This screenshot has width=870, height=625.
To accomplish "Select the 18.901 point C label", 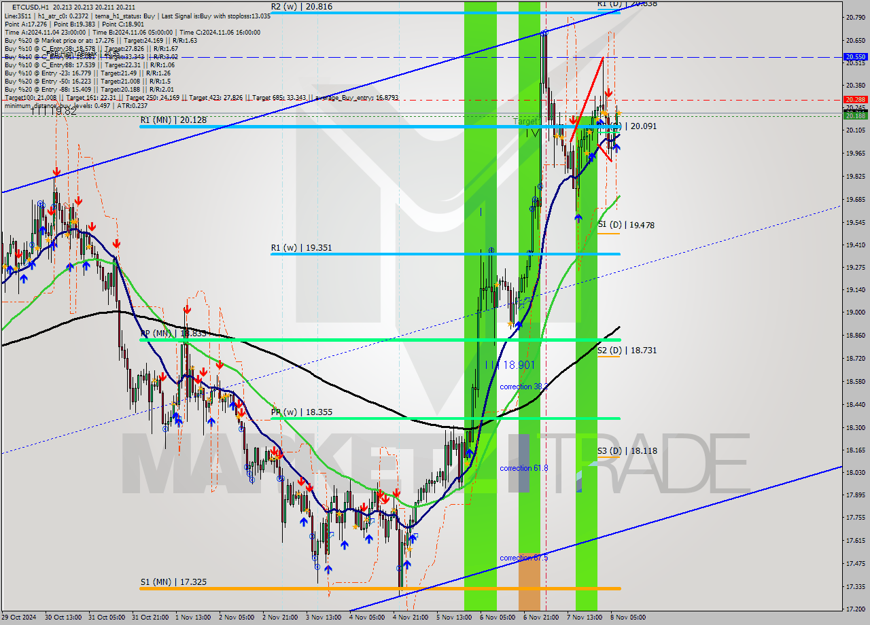I will pyautogui.click(x=510, y=365).
